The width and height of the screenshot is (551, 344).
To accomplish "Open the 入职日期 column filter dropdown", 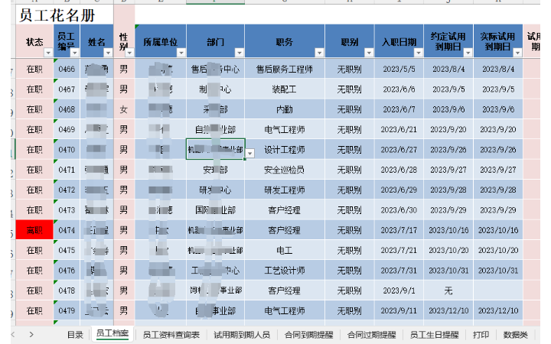I will [419, 53].
